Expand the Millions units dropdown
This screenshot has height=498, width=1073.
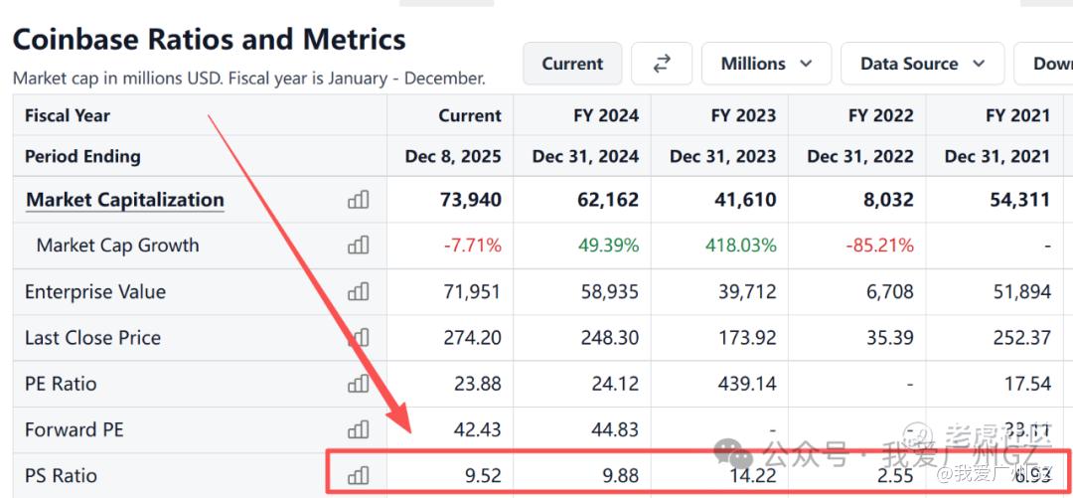[x=766, y=64]
